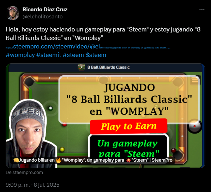211x192 pixels.
Task: Click the 9:09 p. m. 8 jul. 2025 timestamp
Action: (x=32, y=185)
